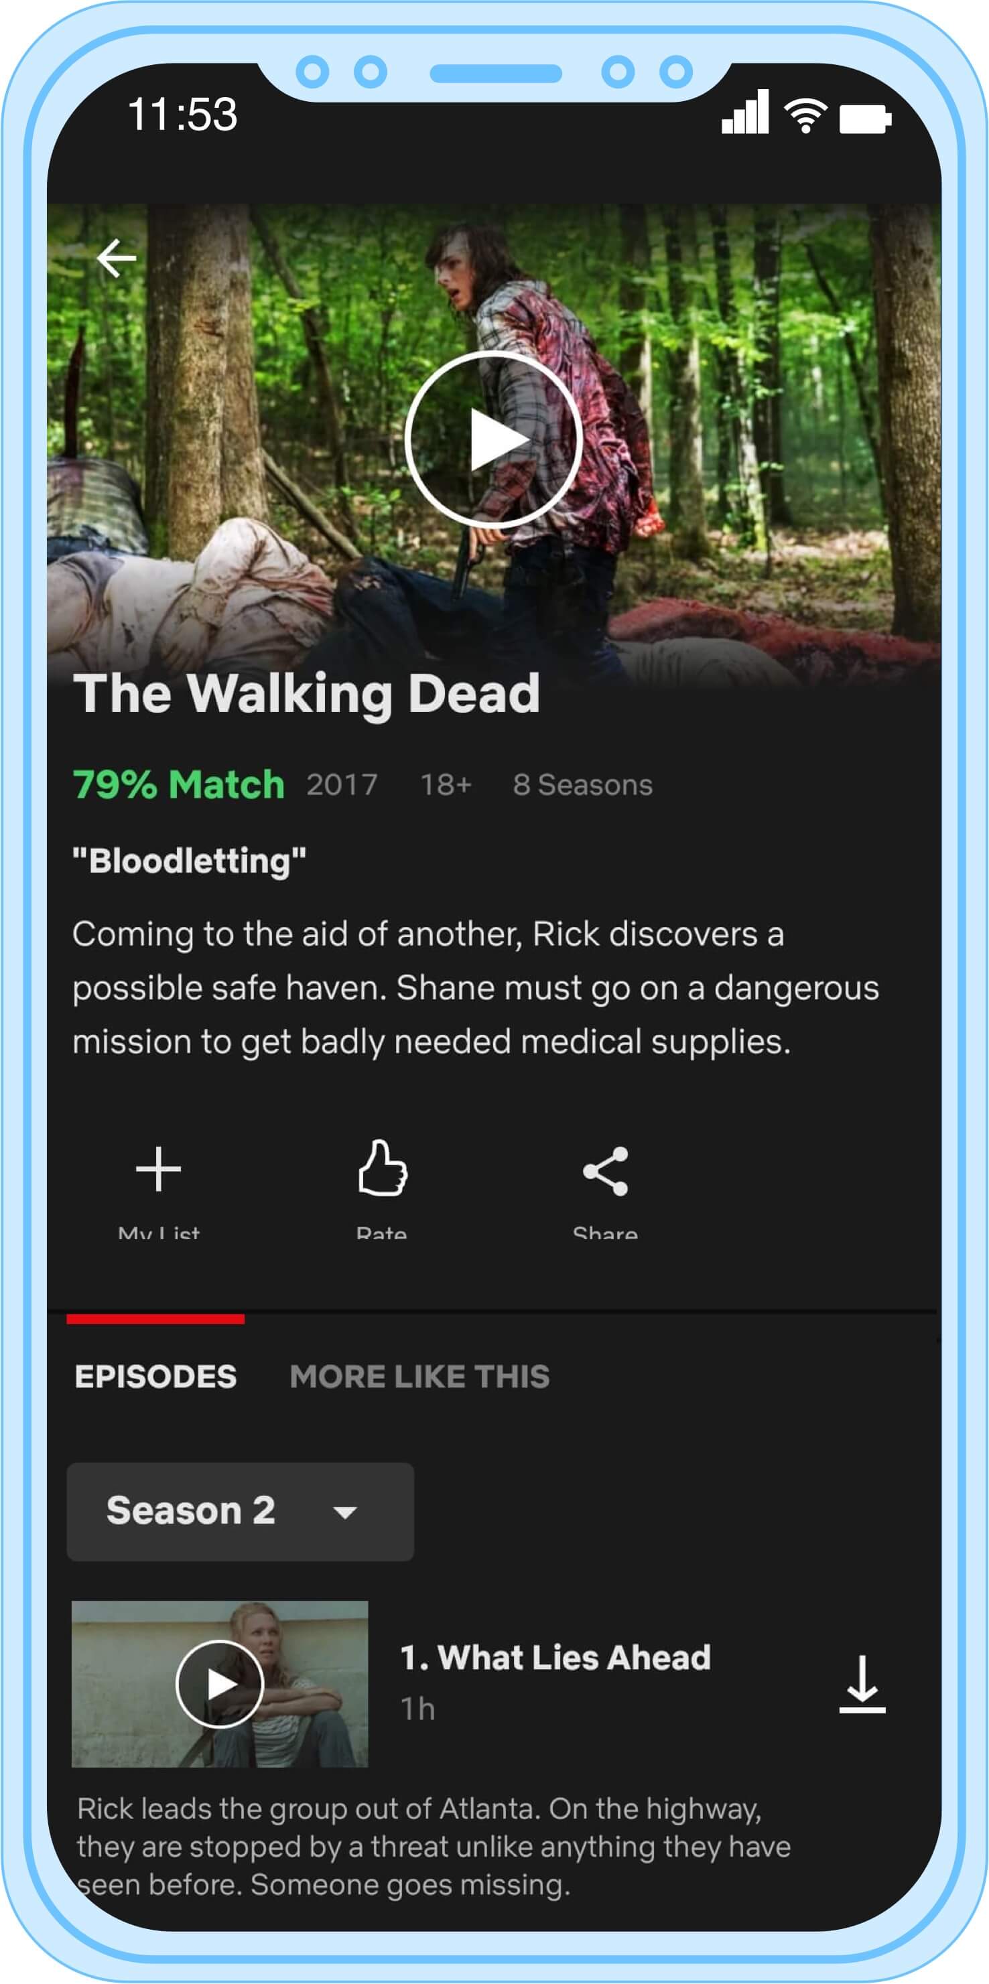989x1984 pixels.
Task: Open the What Lies Ahead episode title
Action: [x=555, y=1657]
